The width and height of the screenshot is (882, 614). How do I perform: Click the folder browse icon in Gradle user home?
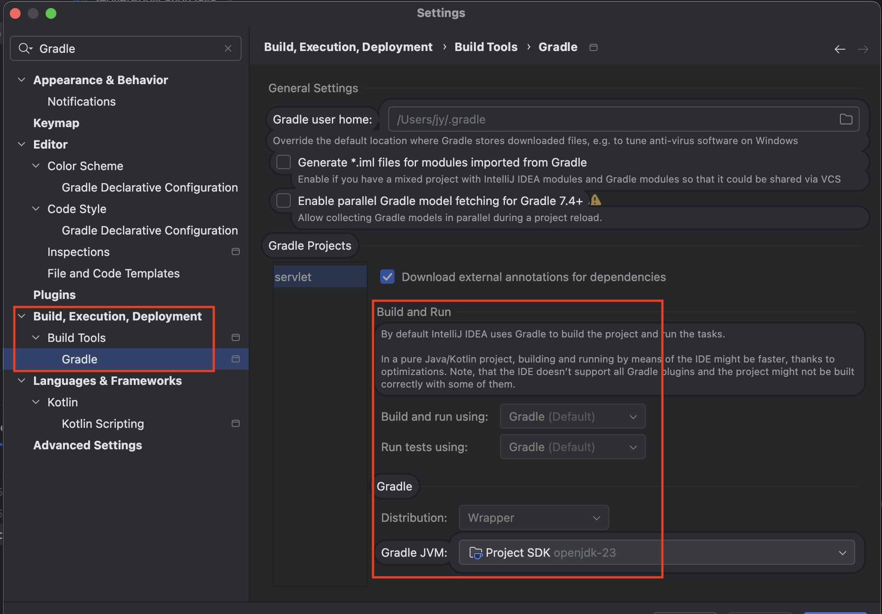845,119
